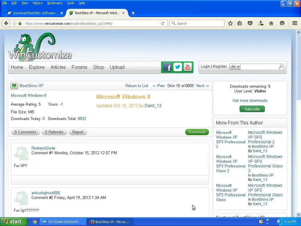Visit WinCustomize Twitter icon

178,67
